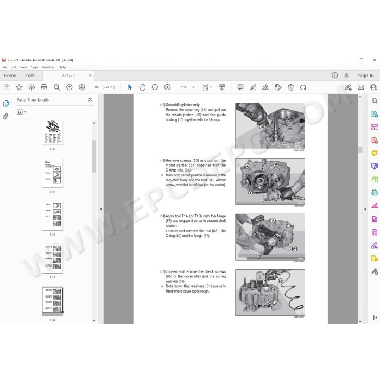Screen dimensions: 380x380
Task: Click the Sign In link
Action: (366, 75)
